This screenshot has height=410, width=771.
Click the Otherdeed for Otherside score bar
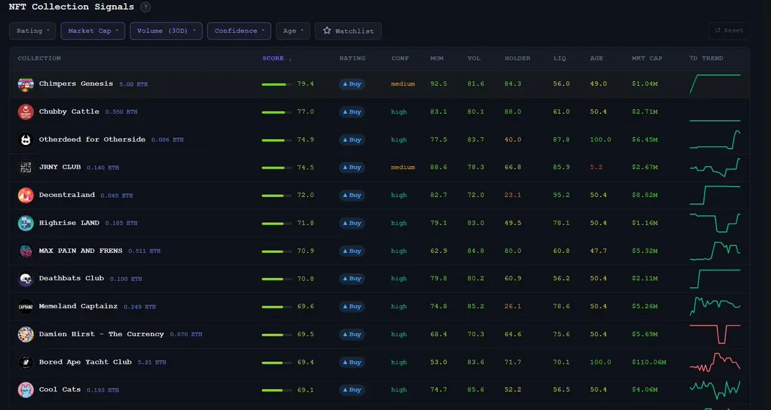pyautogui.click(x=276, y=140)
